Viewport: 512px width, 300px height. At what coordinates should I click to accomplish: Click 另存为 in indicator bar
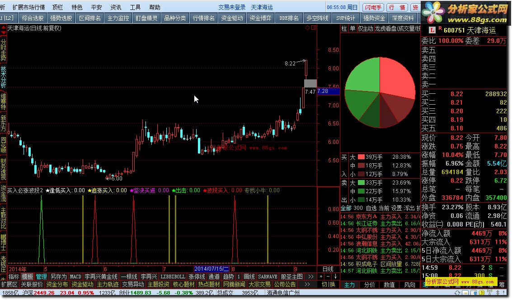pos(58,277)
